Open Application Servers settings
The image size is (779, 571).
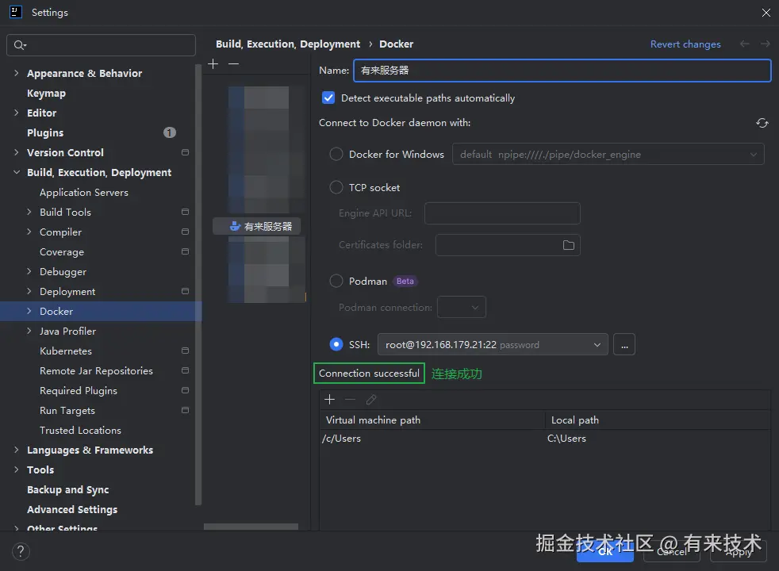(84, 193)
